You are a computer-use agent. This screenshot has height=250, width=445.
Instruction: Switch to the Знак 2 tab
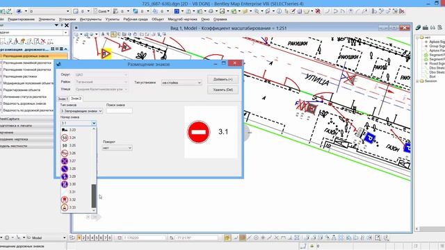tap(76, 99)
